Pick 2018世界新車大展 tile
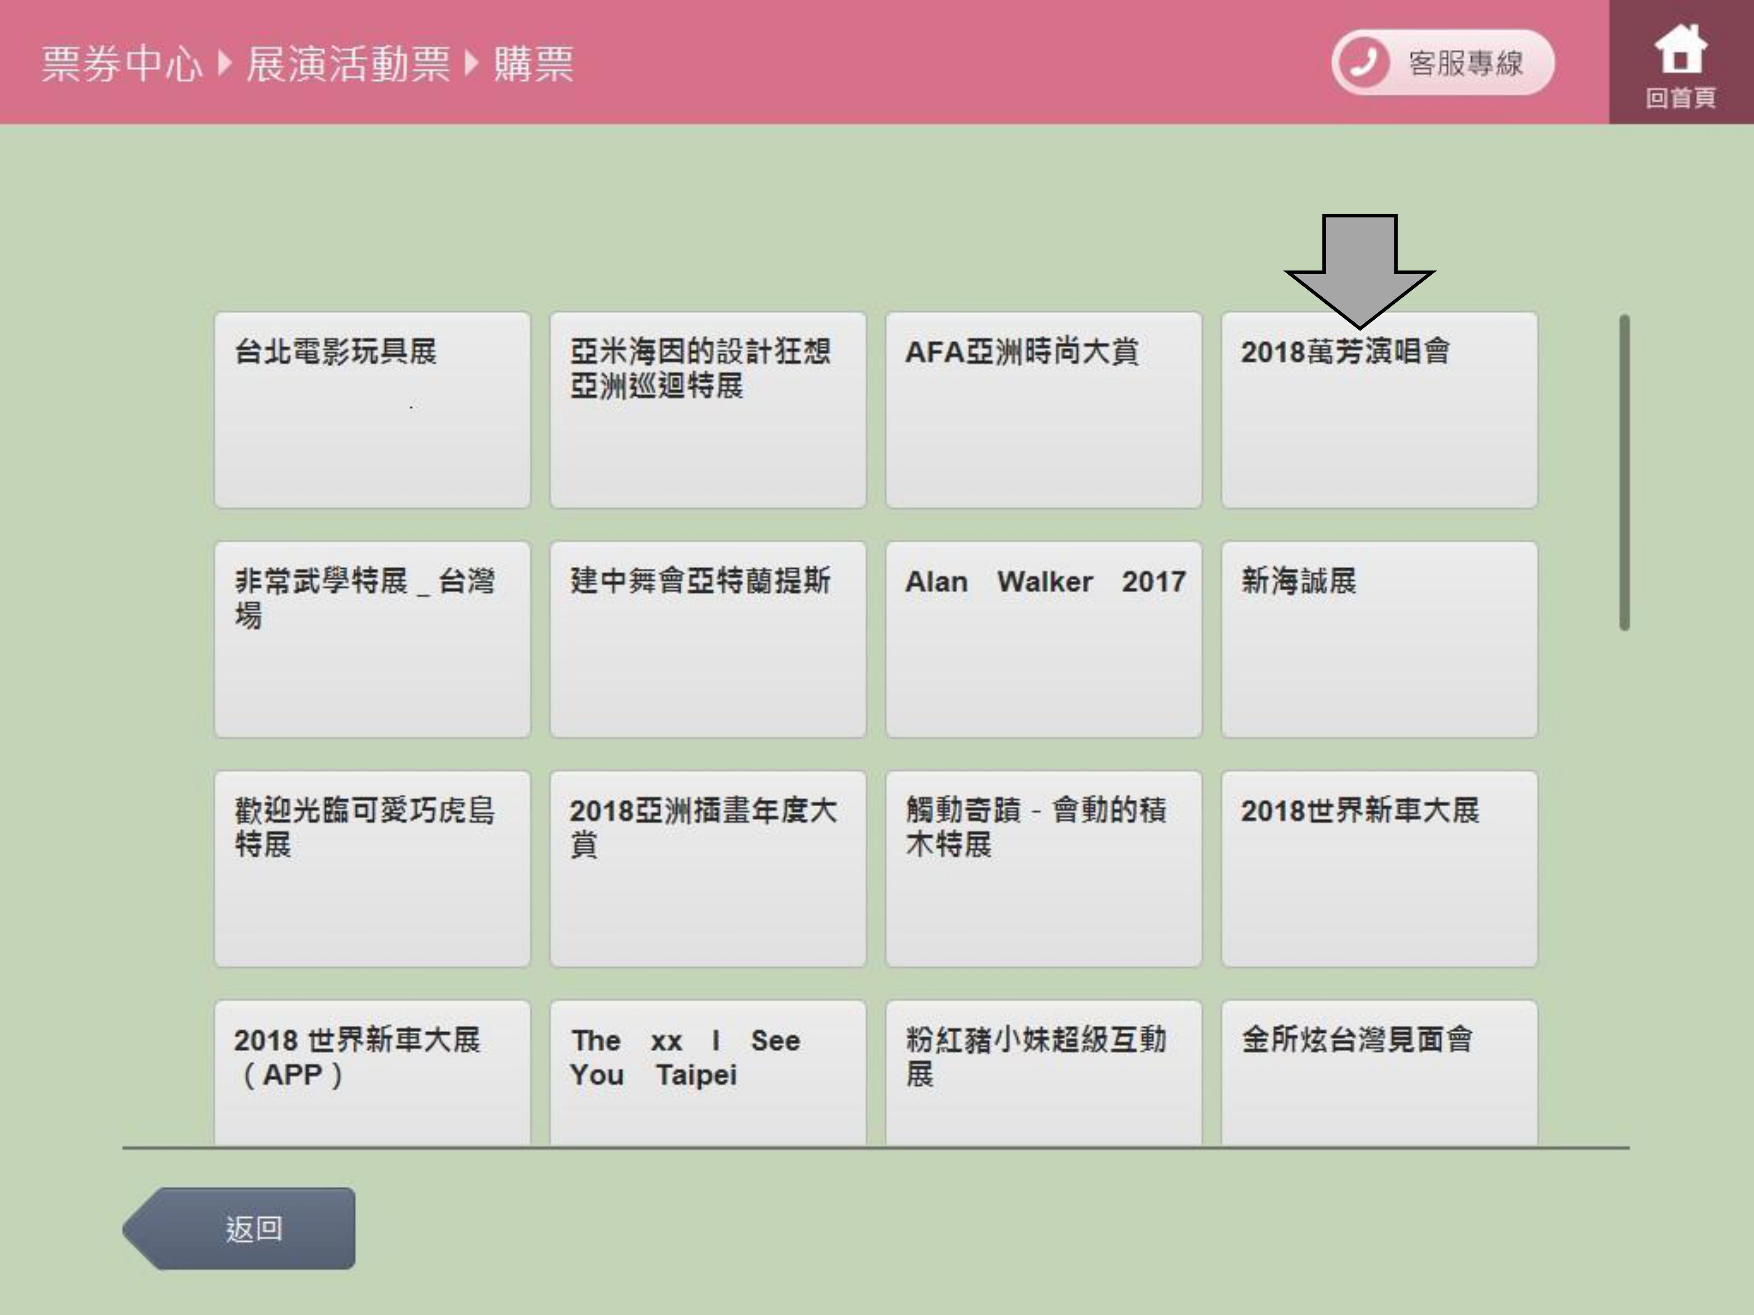 tap(1379, 868)
